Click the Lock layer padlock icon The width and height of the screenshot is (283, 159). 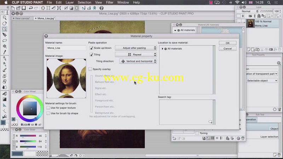(259, 16)
